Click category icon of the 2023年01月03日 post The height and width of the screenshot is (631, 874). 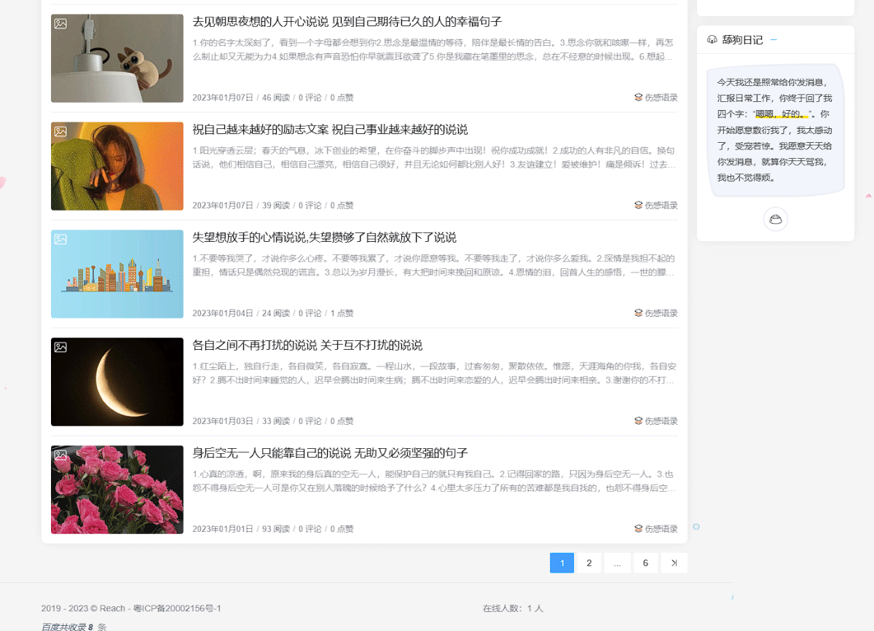click(x=638, y=421)
